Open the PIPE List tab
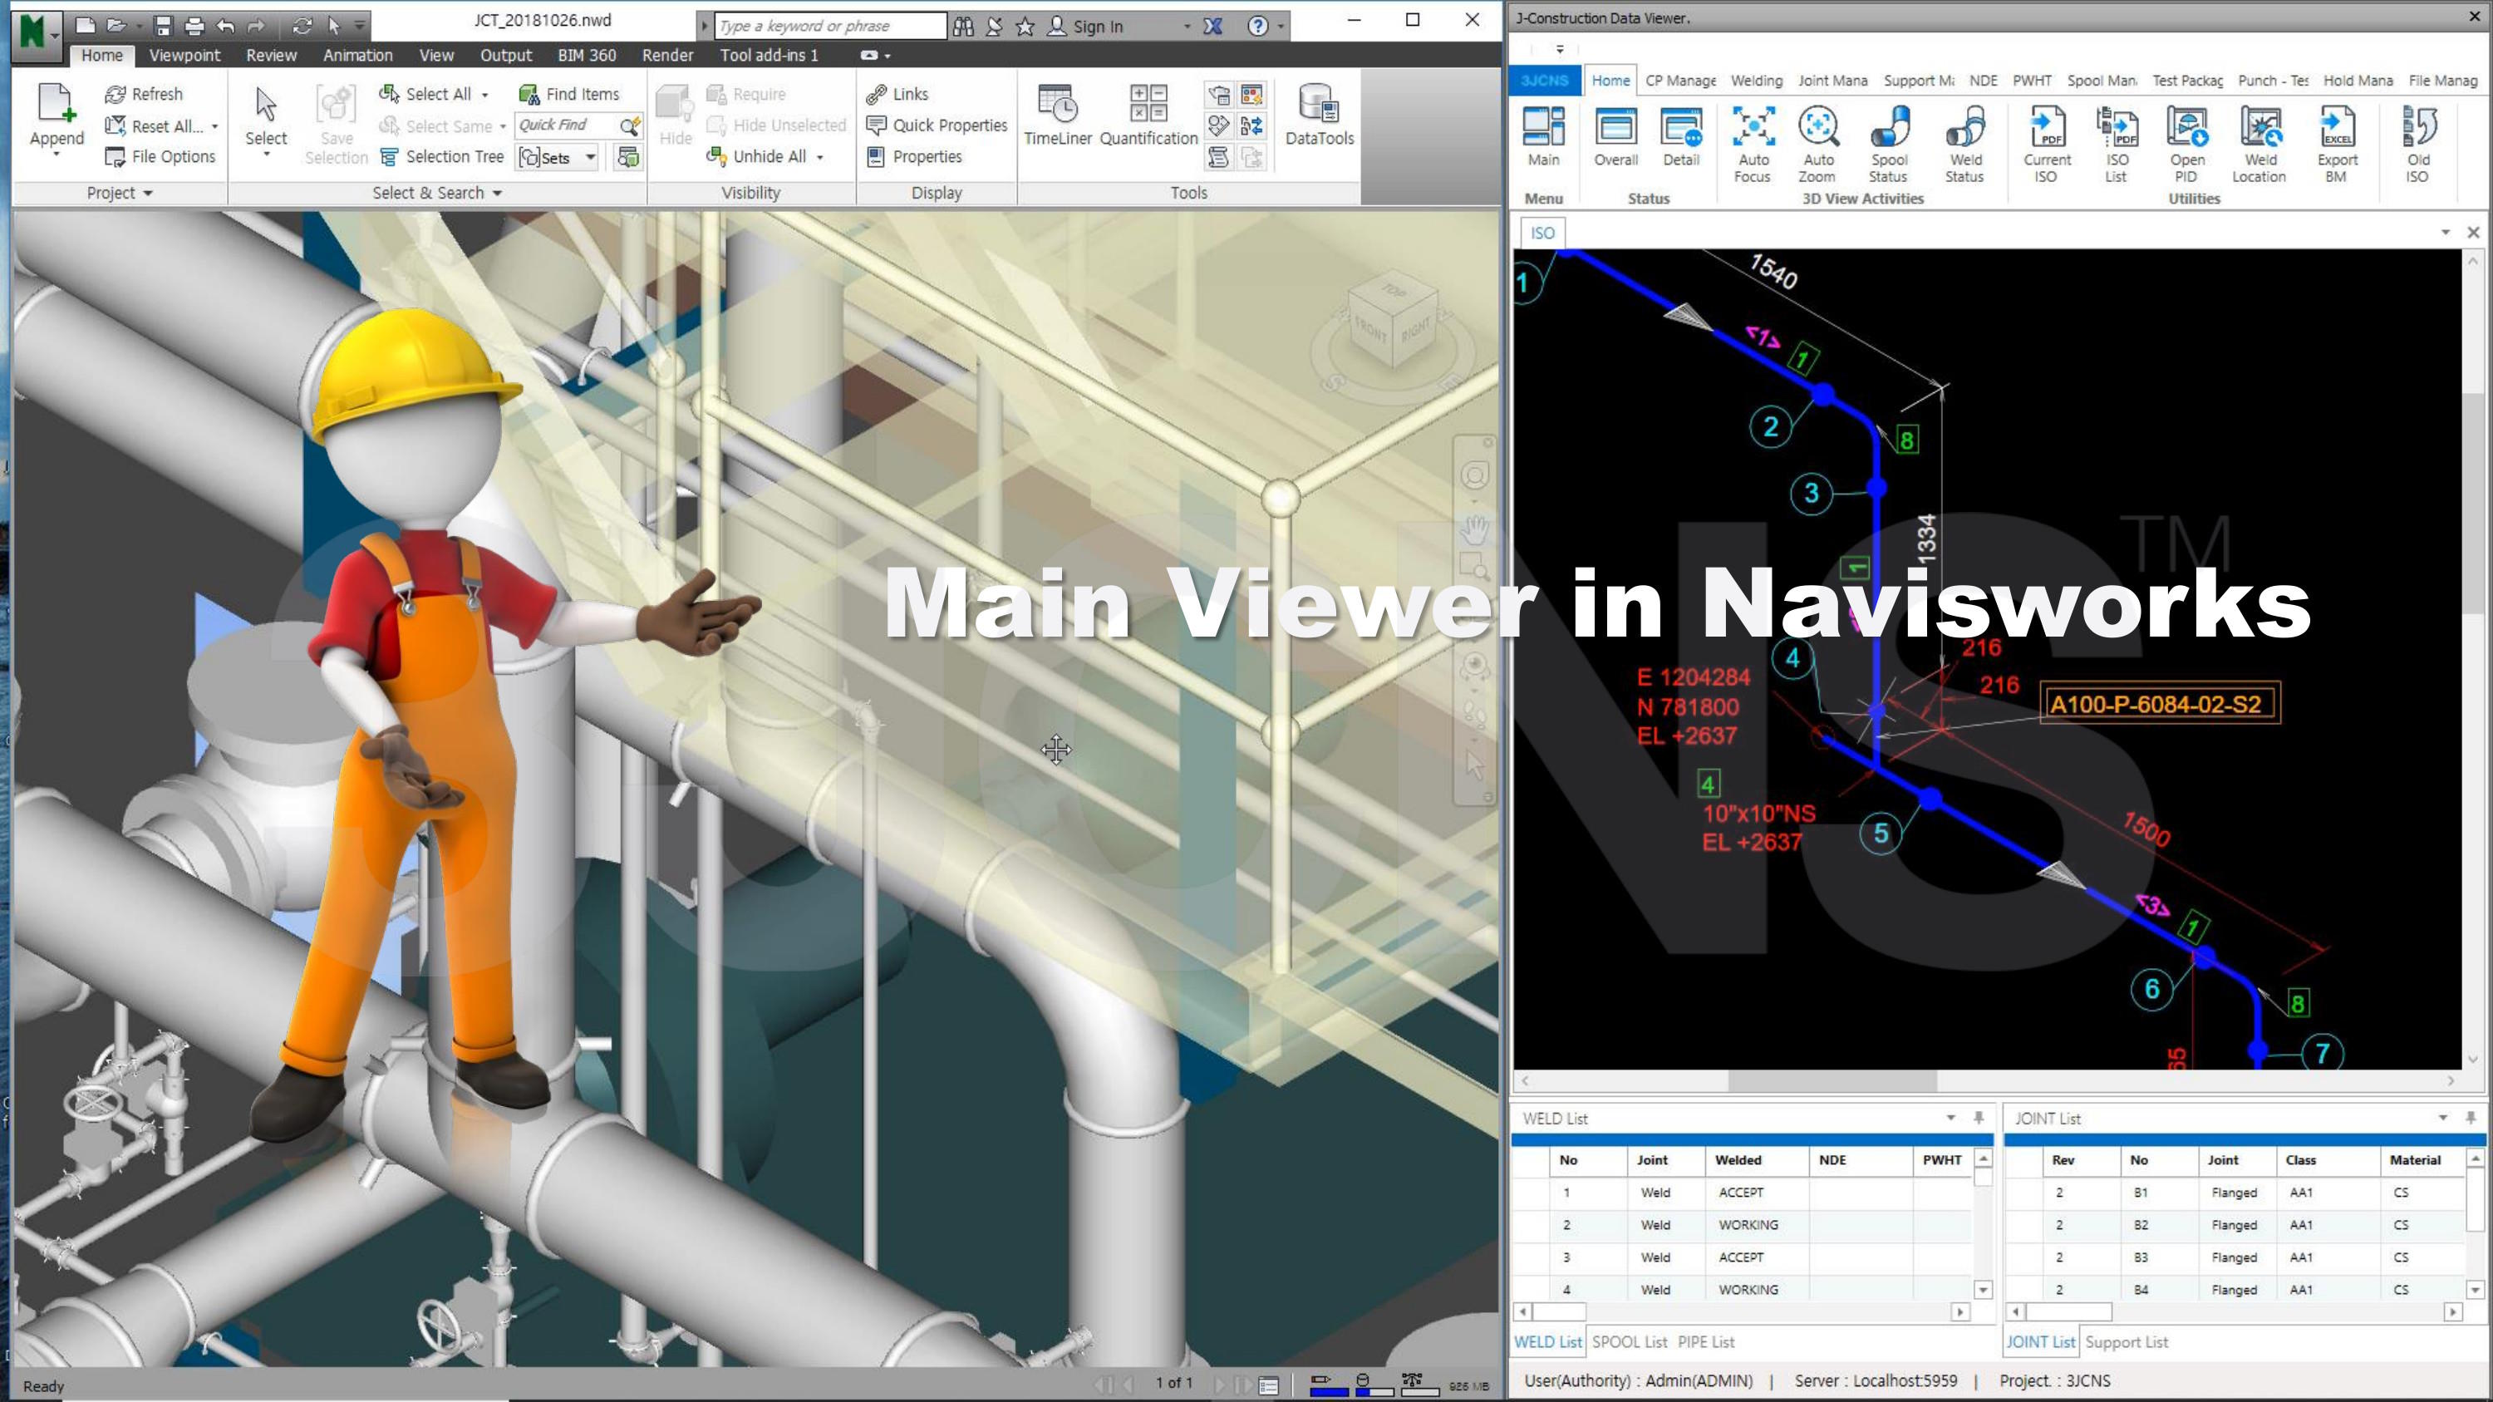 (1705, 1342)
